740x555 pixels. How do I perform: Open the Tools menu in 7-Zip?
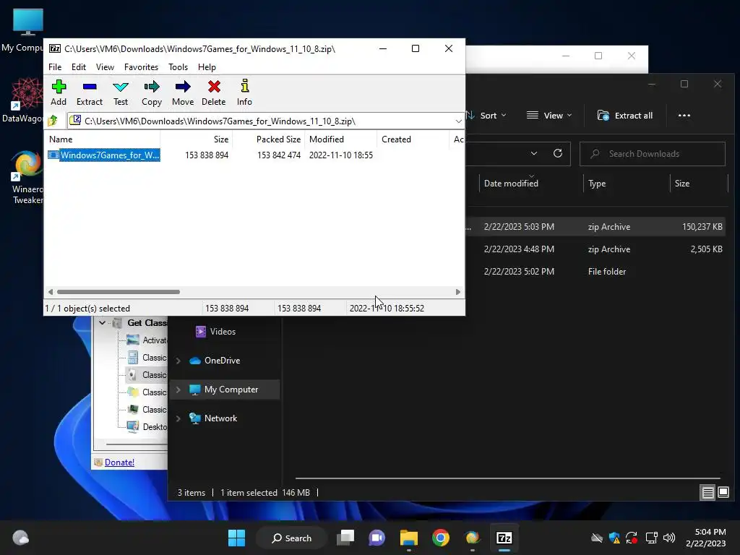pos(178,67)
